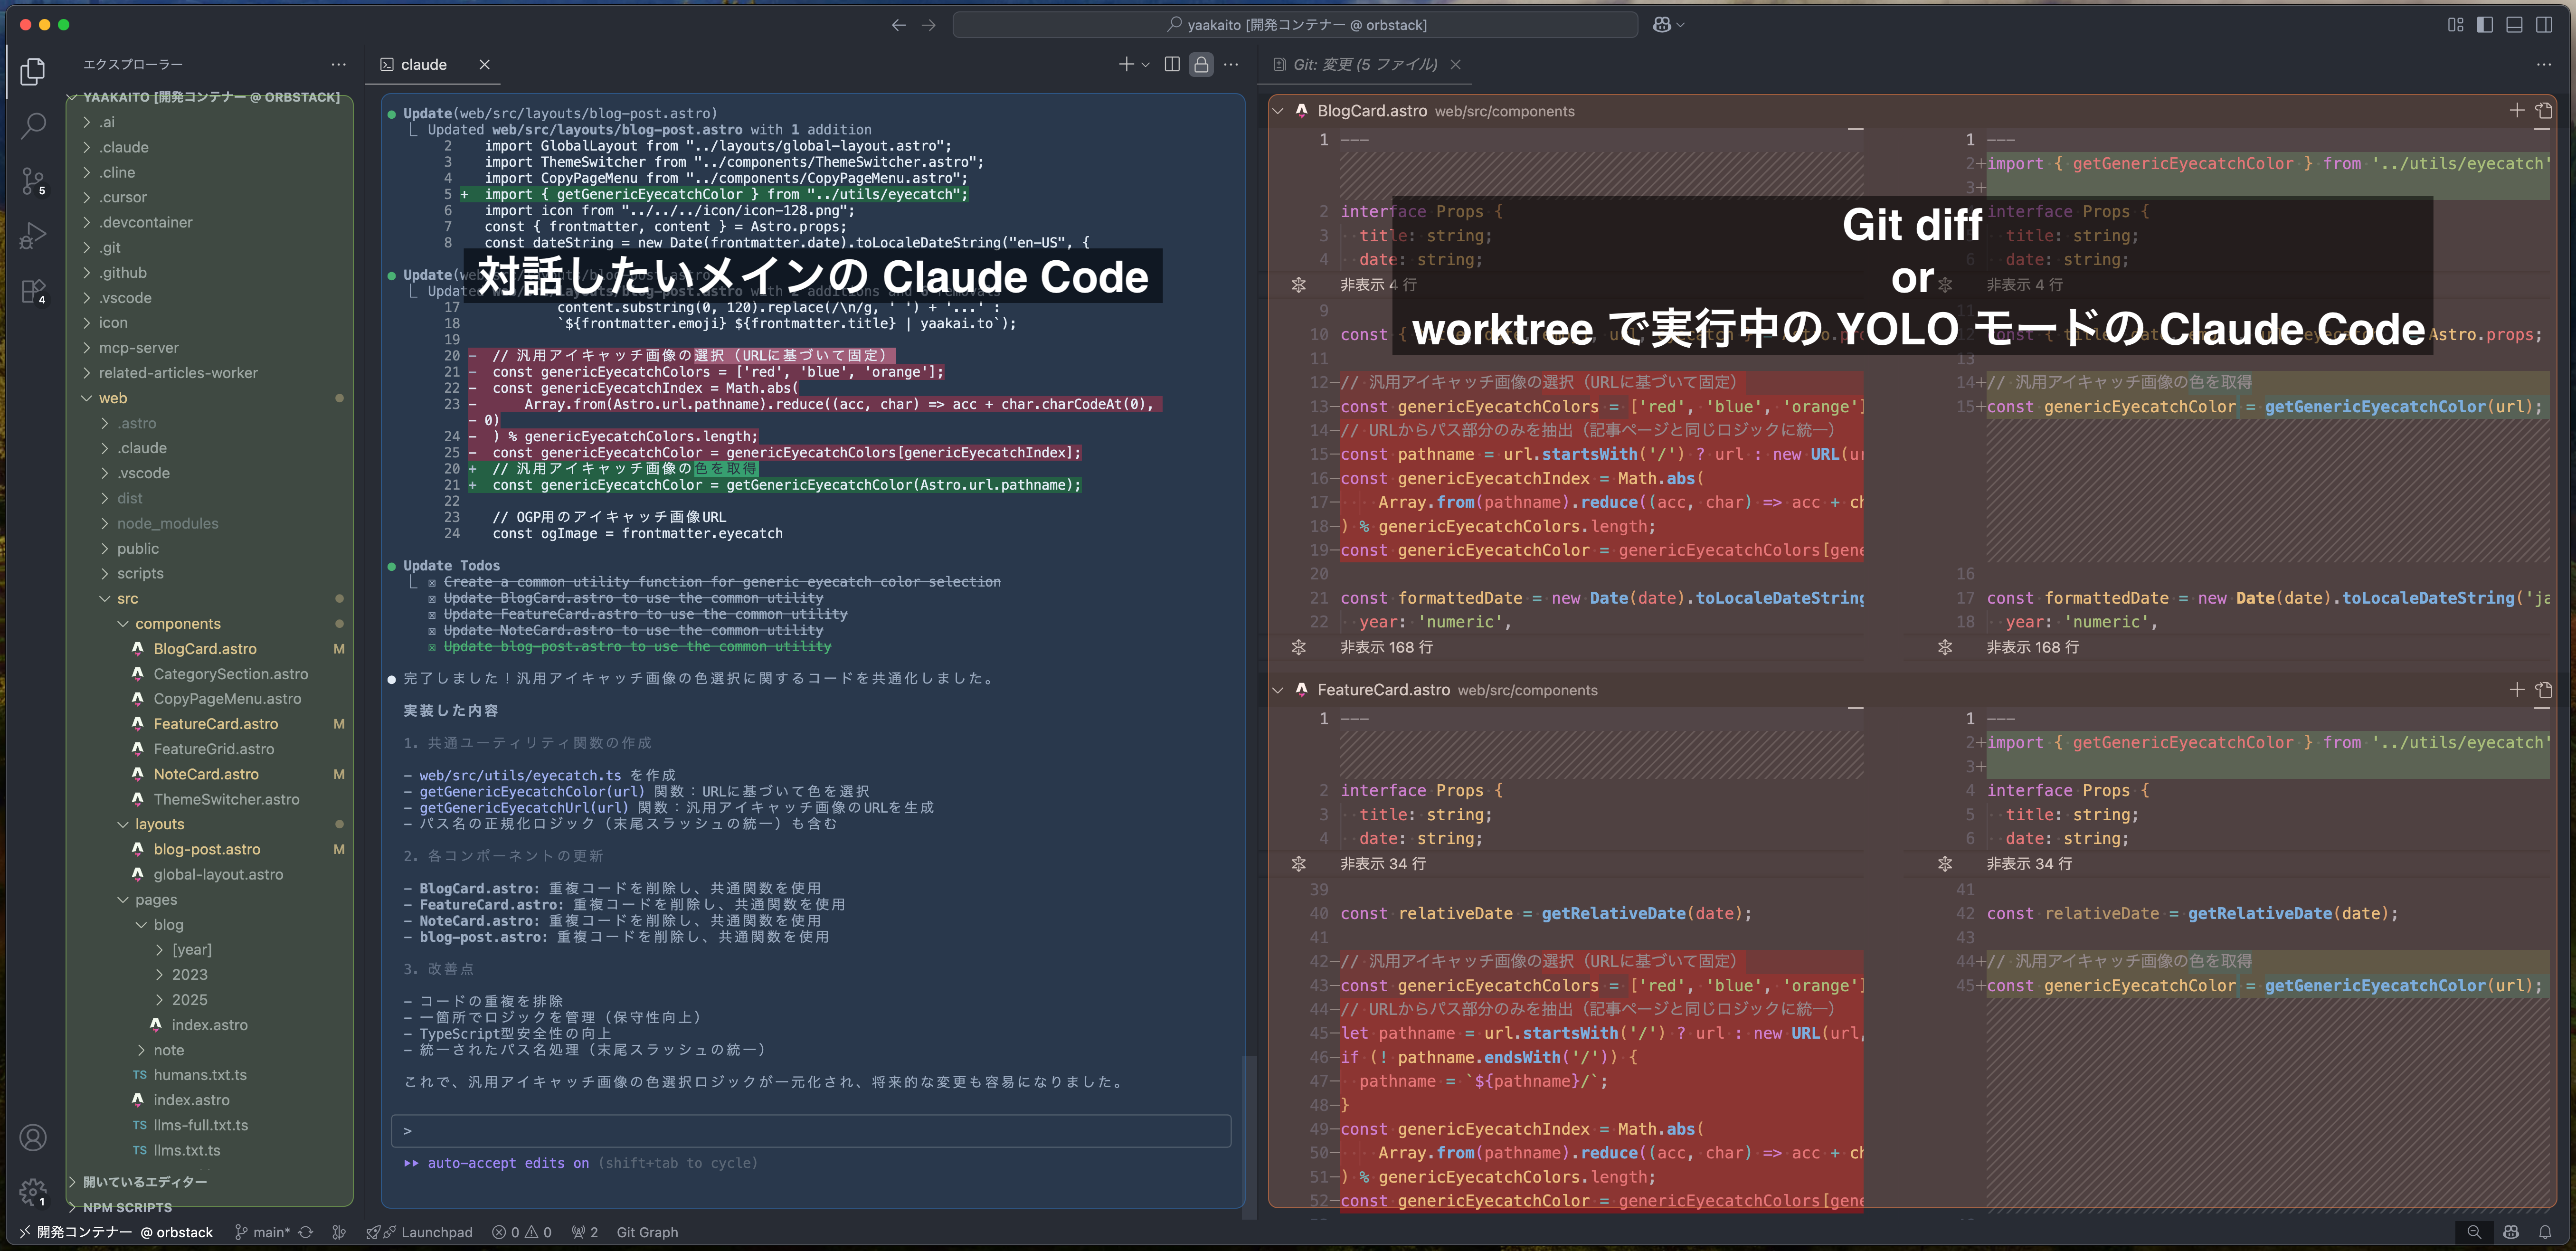Open more actions for Git diff editor group

click(2543, 64)
